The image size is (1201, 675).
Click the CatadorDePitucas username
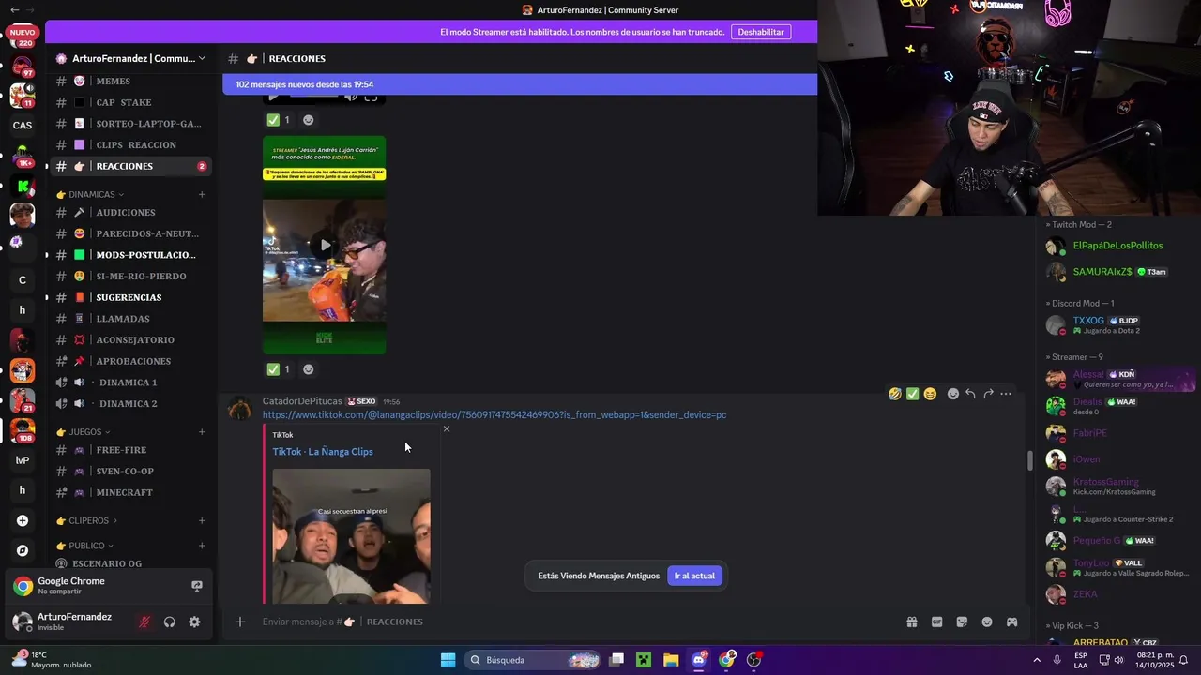point(302,401)
